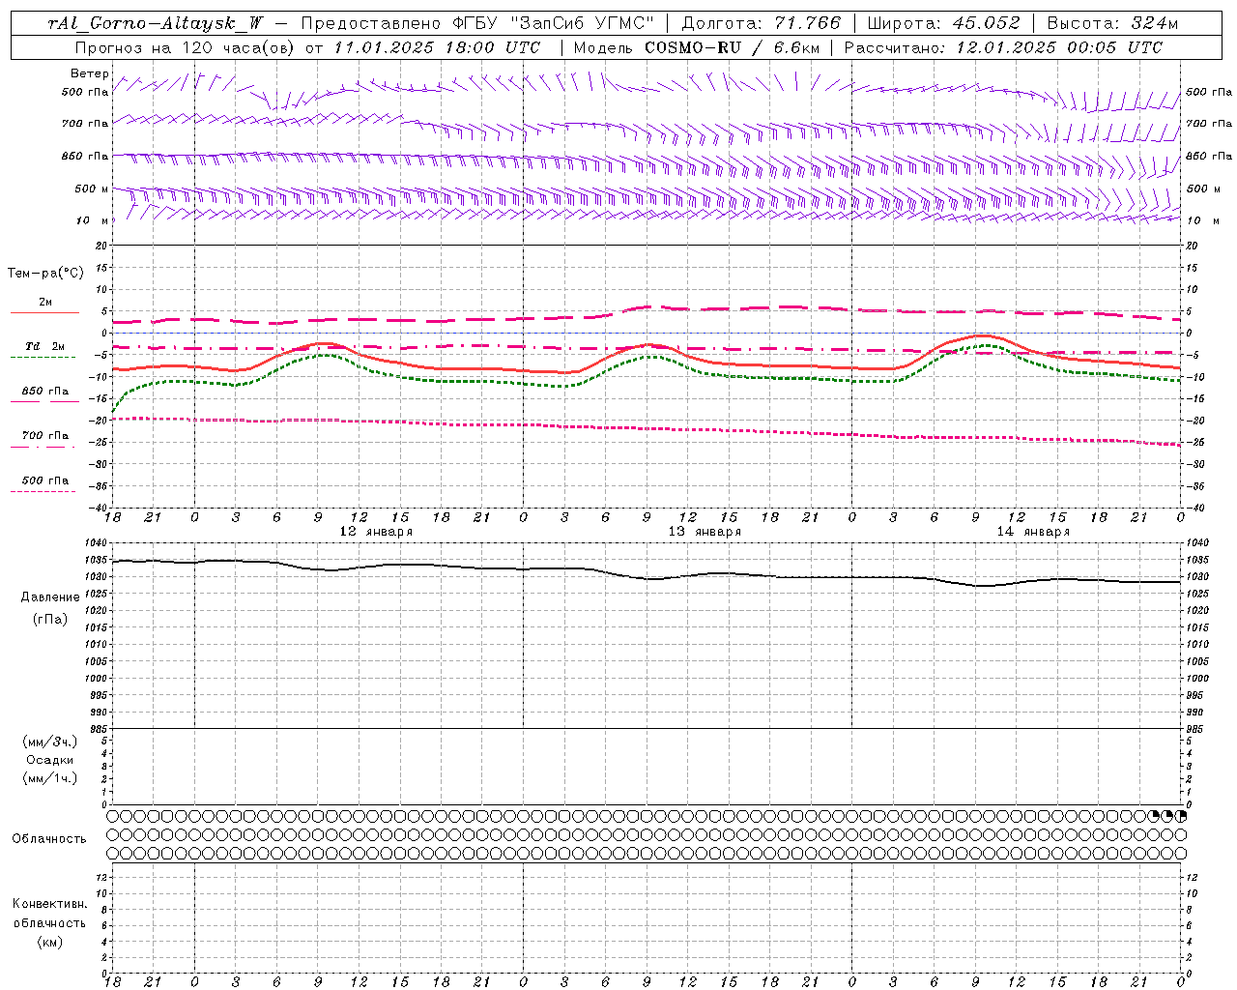Click the (мм/3ч.) unit label
1237x990 pixels.
click(50, 742)
